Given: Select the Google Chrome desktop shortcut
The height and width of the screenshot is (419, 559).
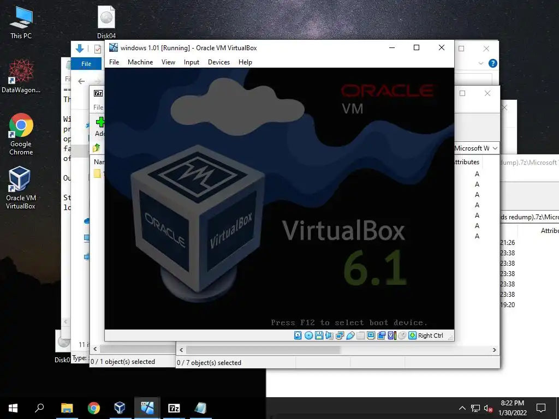Looking at the screenshot, I should point(21,134).
